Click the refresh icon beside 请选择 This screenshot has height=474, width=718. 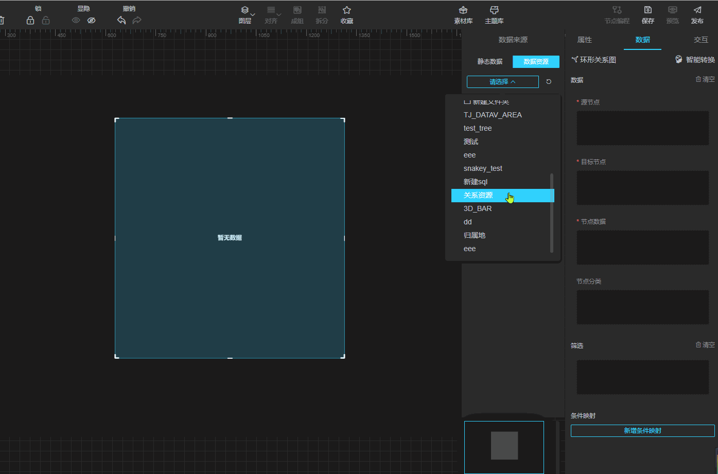point(549,82)
